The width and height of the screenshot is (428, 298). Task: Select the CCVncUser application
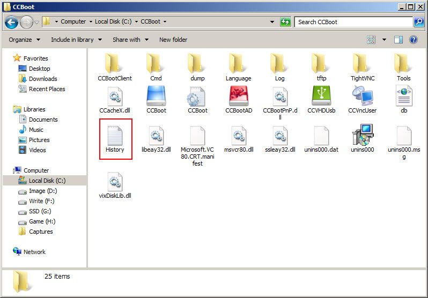363,100
